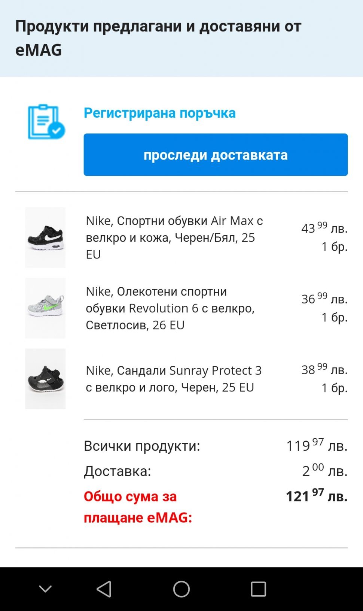Select Nike Sunray Protect 3 product title
The height and width of the screenshot is (611, 363).
click(174, 379)
